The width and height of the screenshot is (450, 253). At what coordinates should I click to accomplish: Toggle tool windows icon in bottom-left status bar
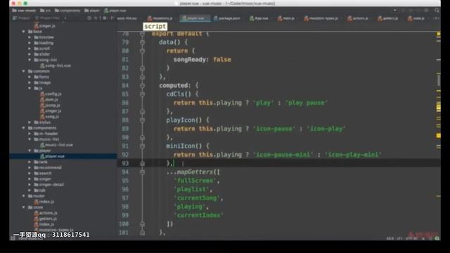coord(13,238)
